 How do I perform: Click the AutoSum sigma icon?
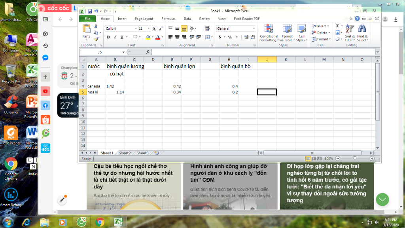(338, 26)
